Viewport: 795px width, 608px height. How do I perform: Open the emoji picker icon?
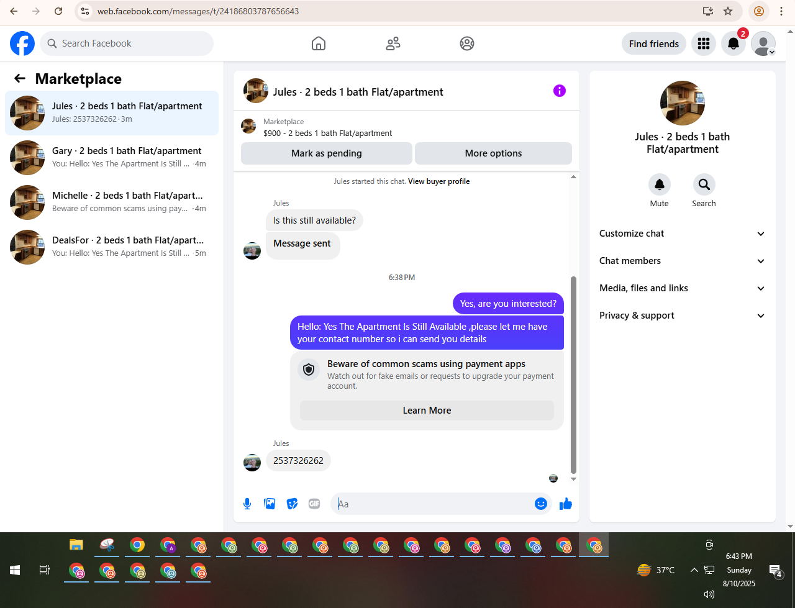point(541,504)
